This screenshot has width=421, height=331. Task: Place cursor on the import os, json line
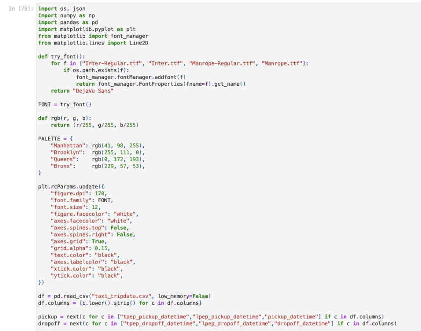[x=62, y=8]
